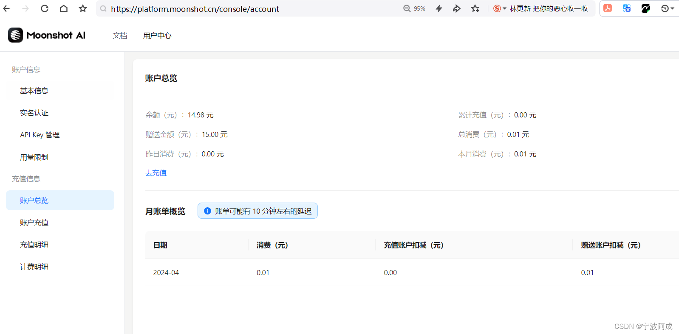679x334 pixels.
Task: Select 账户总览 in the sidebar
Action: pyautogui.click(x=60, y=200)
